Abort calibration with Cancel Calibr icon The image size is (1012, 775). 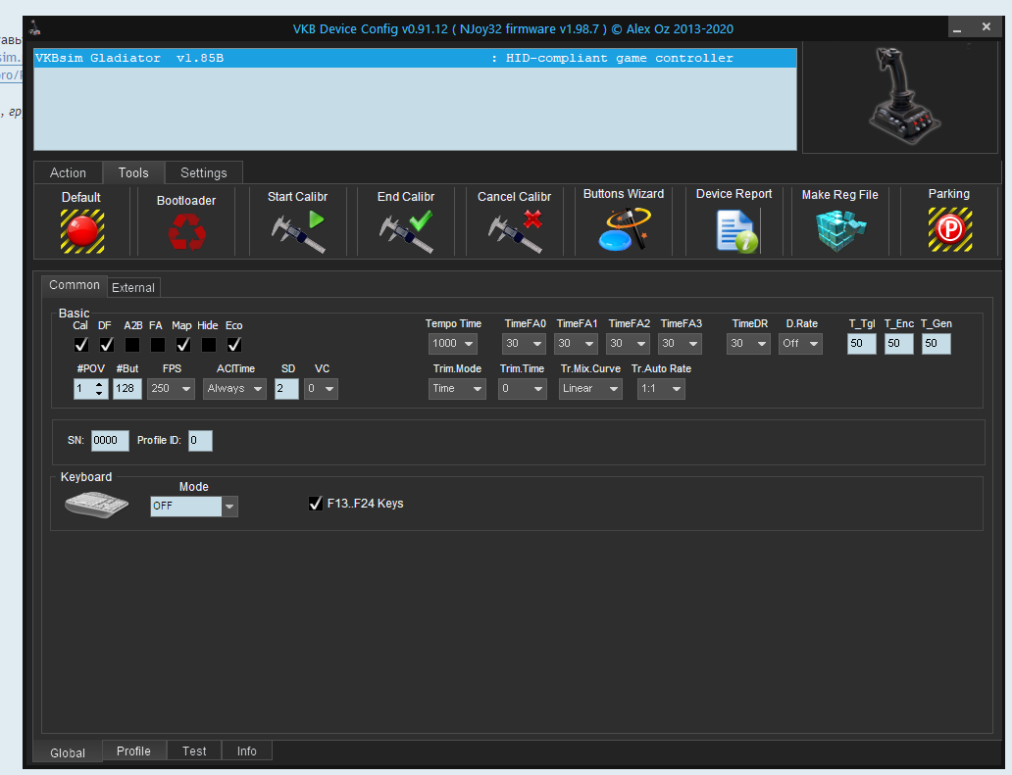[x=515, y=231]
